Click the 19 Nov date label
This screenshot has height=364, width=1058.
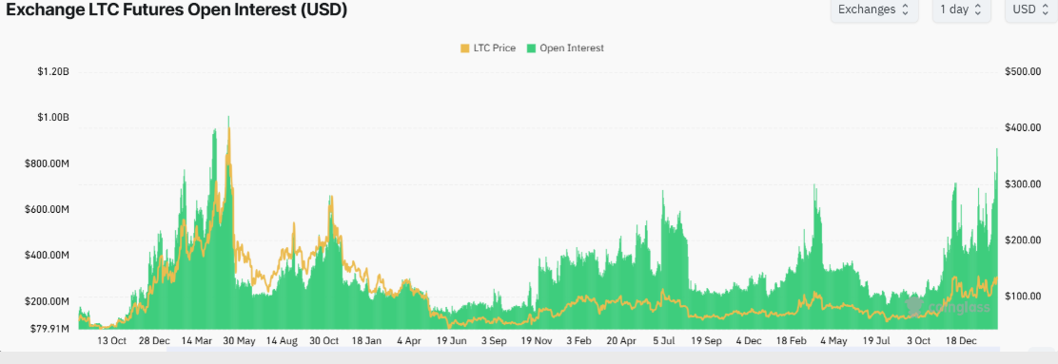(x=537, y=341)
